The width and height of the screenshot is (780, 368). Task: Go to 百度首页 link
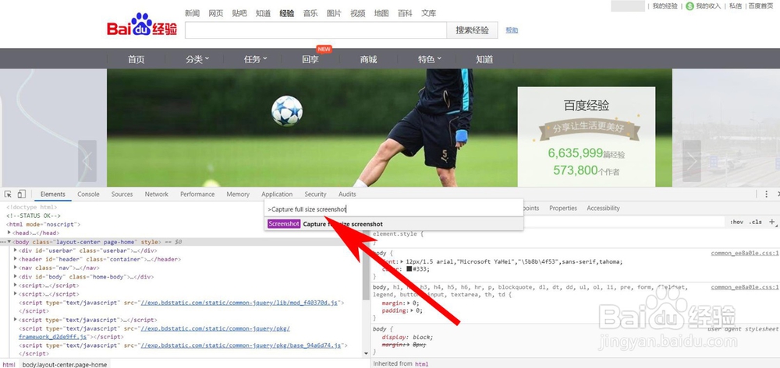click(x=760, y=6)
